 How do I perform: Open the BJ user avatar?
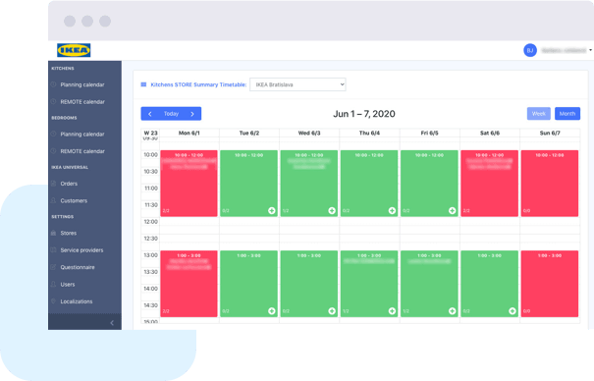530,50
